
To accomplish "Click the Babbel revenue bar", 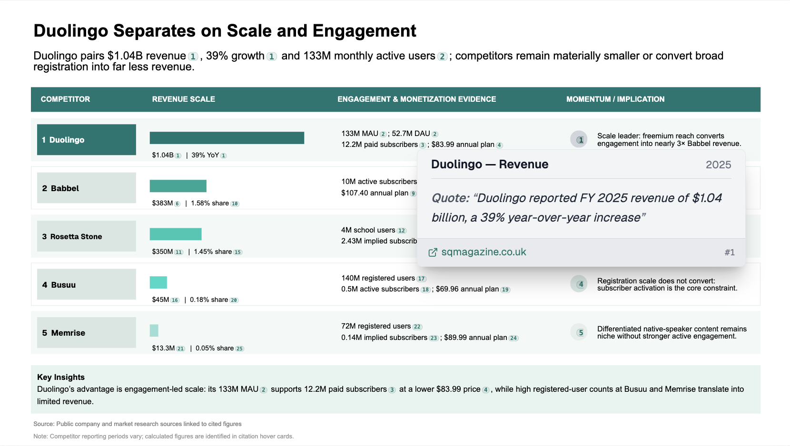I will [178, 186].
